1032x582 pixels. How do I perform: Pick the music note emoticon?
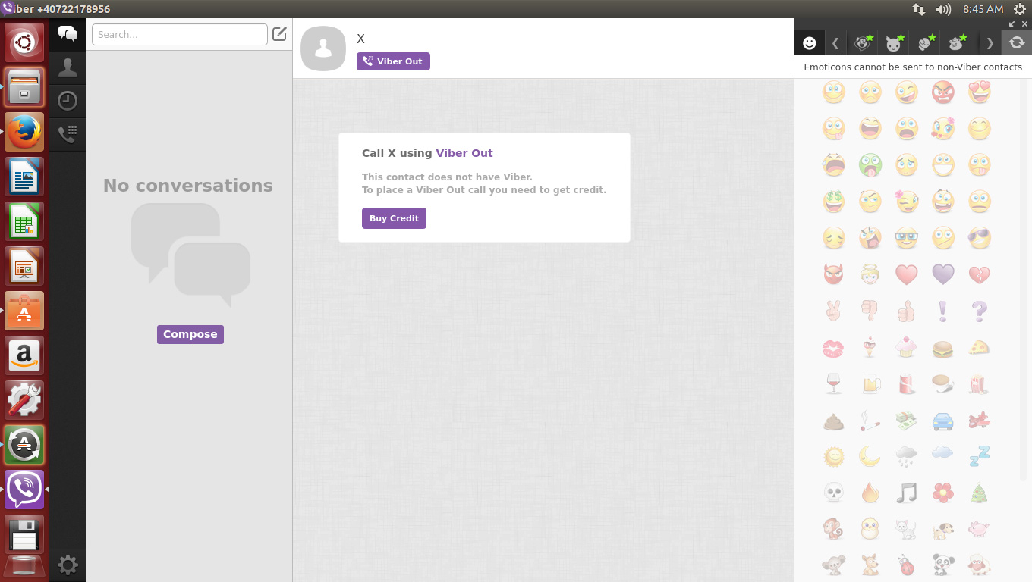(907, 493)
